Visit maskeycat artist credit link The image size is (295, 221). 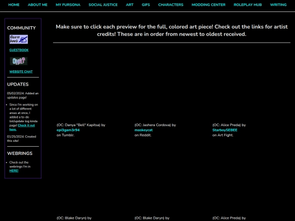pyautogui.click(x=144, y=130)
